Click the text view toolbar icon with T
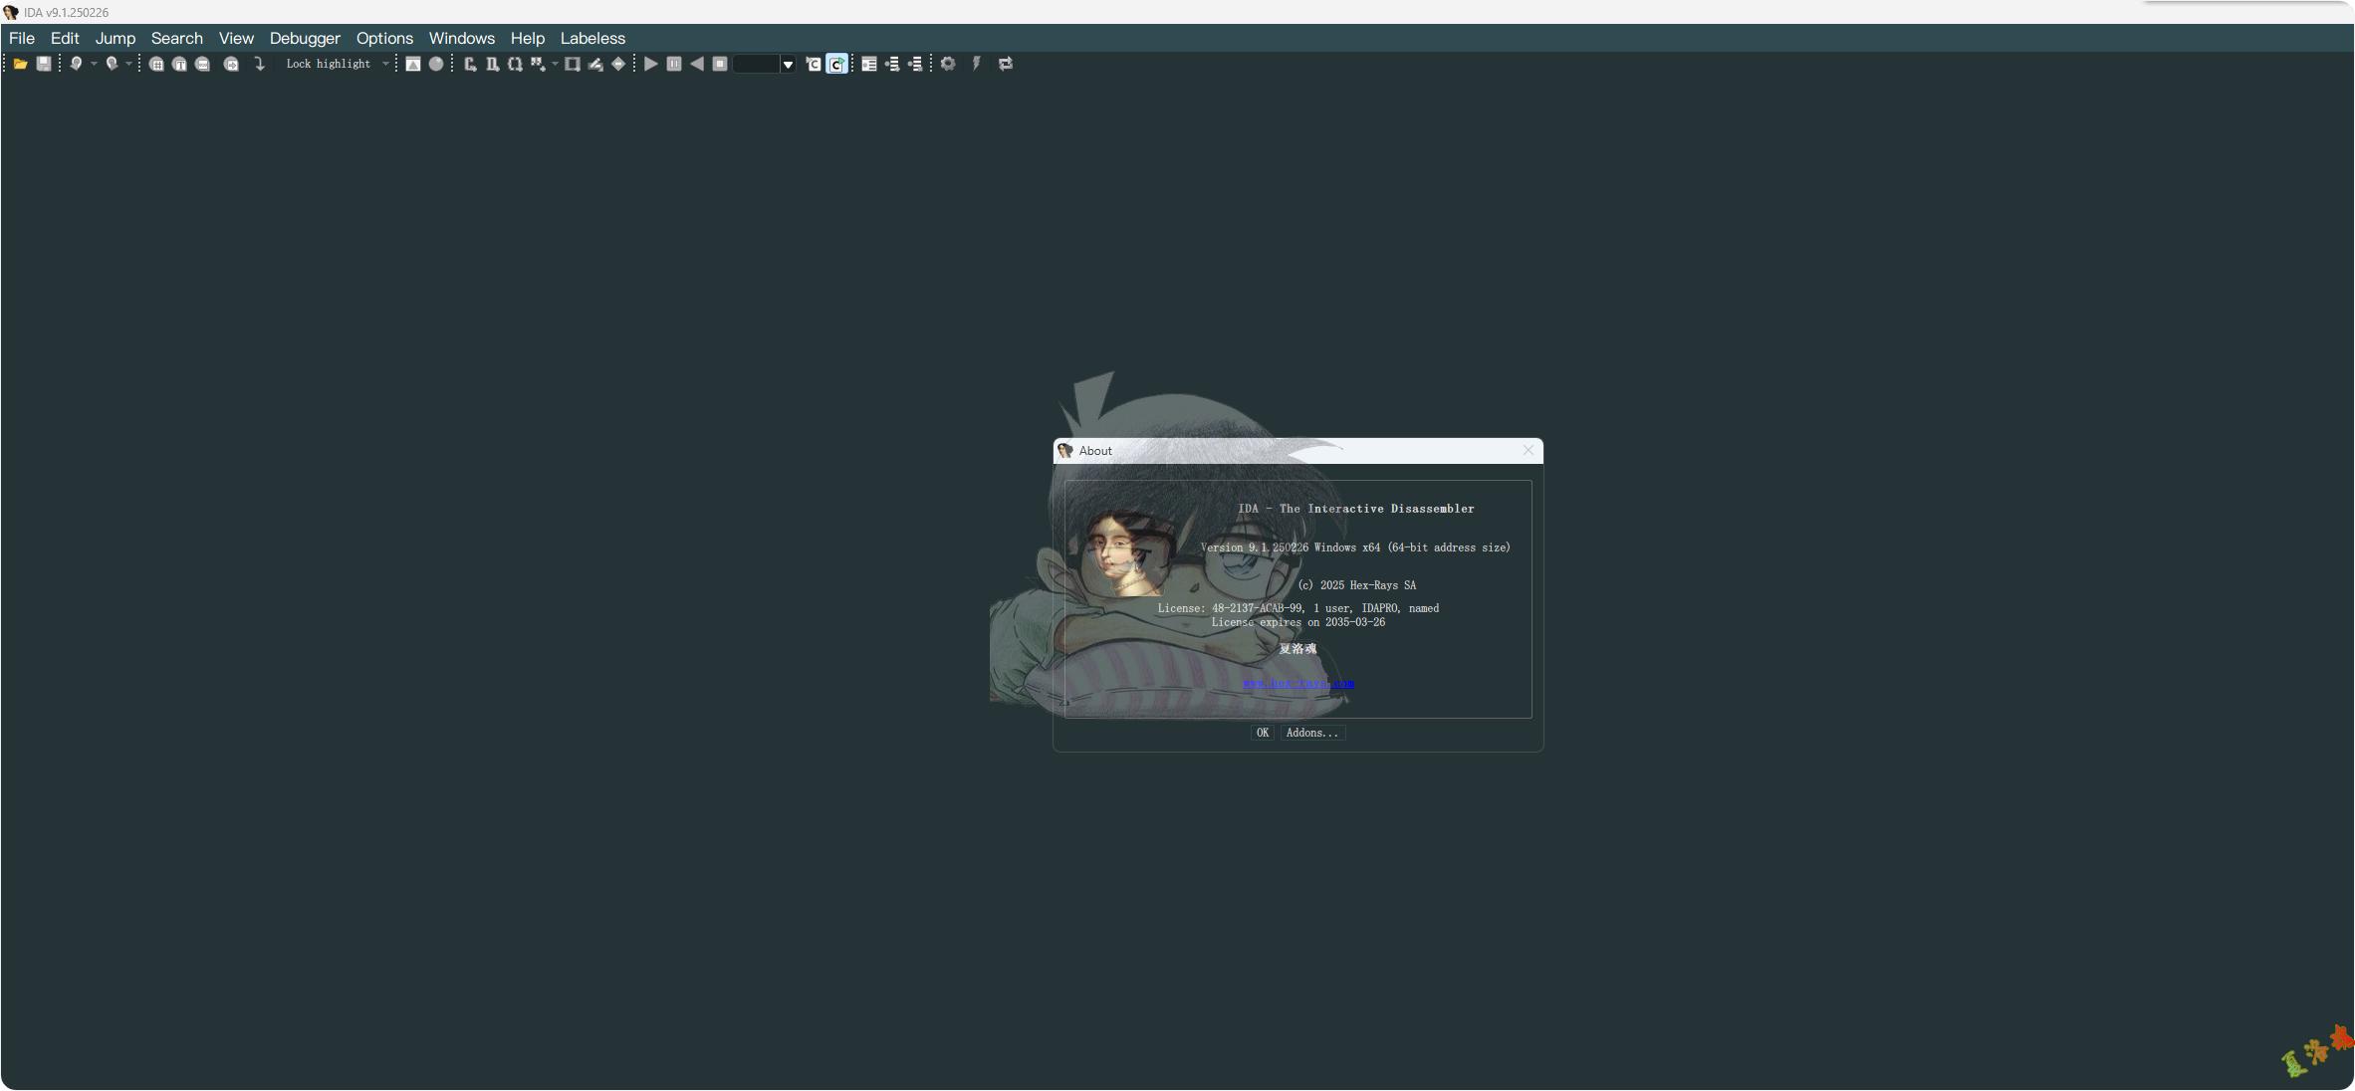Image resolution: width=2355 pixels, height=1091 pixels. [179, 64]
